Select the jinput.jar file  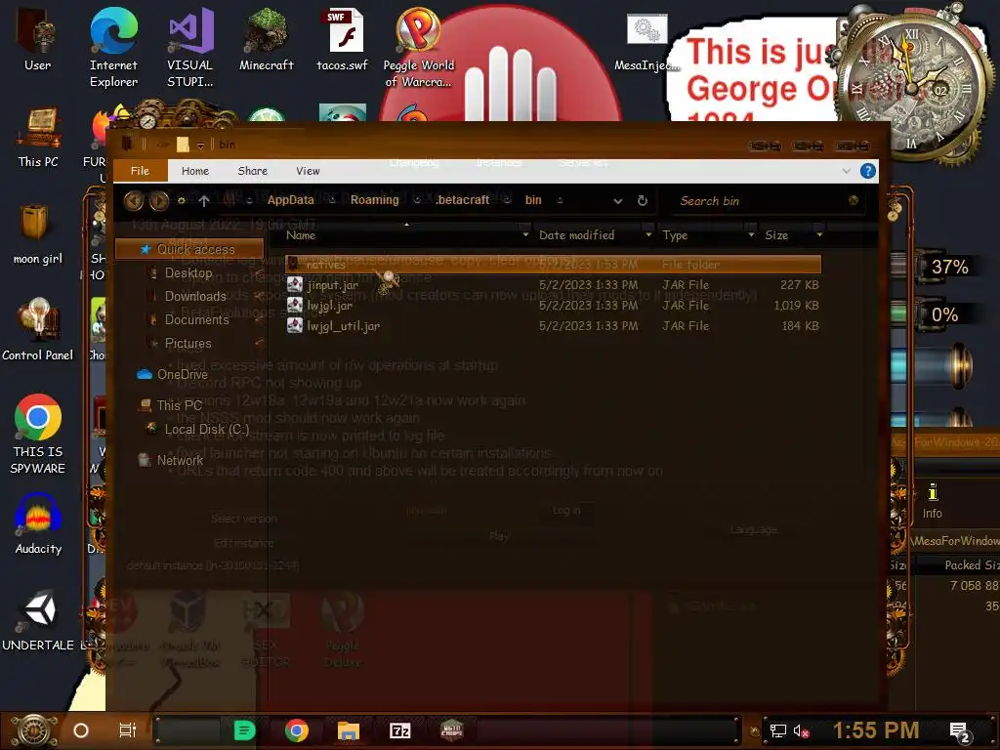(553, 285)
